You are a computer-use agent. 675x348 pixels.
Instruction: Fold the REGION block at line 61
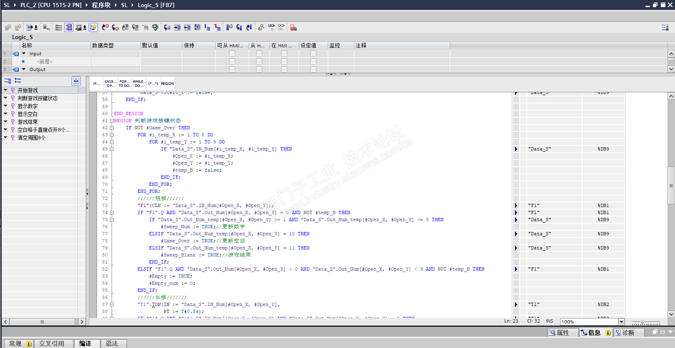112,121
